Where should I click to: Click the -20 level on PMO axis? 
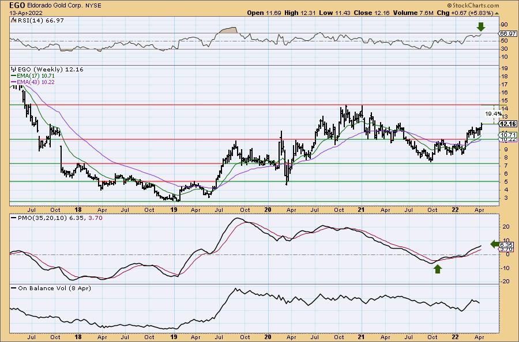(505, 281)
